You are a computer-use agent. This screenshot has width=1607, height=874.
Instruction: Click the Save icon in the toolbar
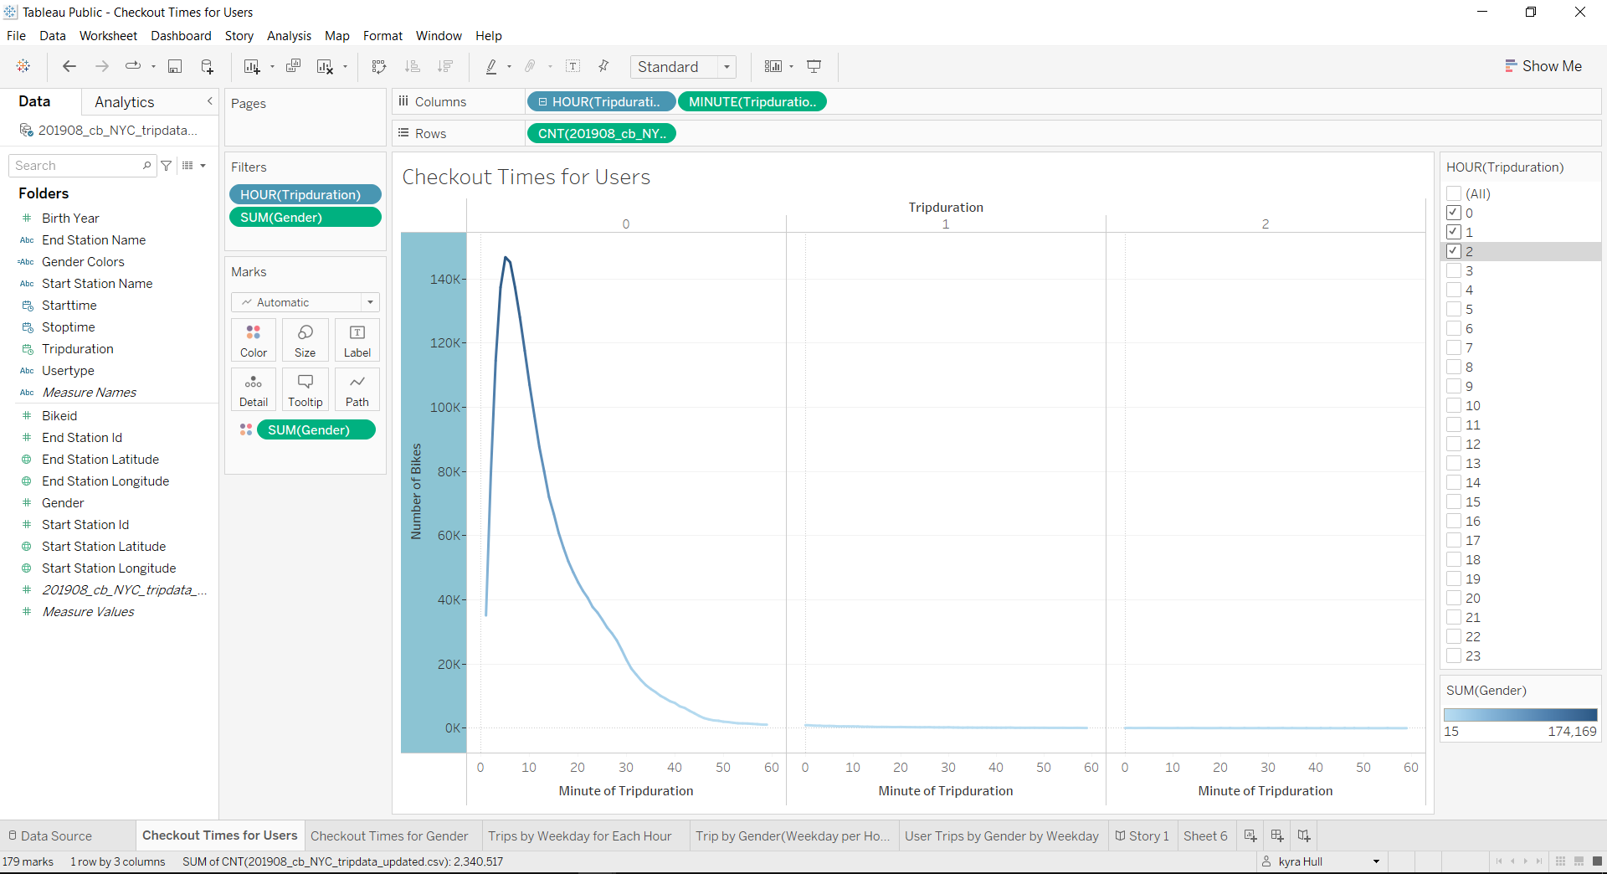click(175, 66)
